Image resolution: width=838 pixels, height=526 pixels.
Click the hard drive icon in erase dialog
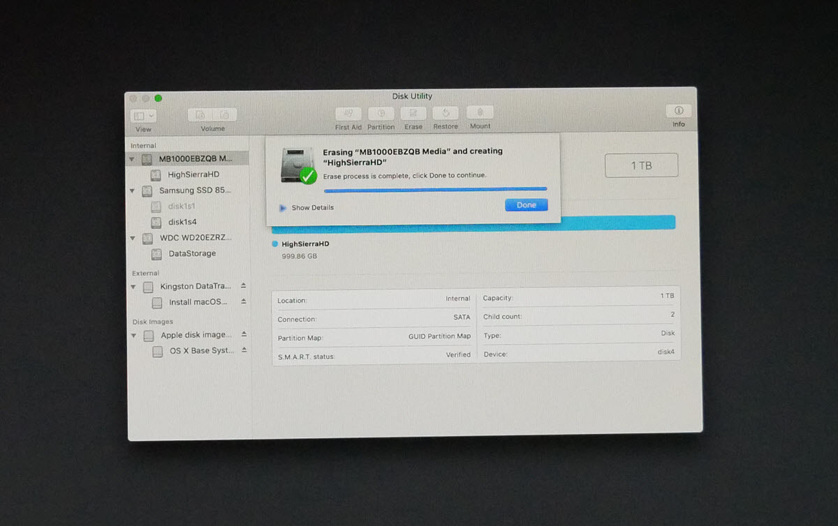pyautogui.click(x=297, y=165)
